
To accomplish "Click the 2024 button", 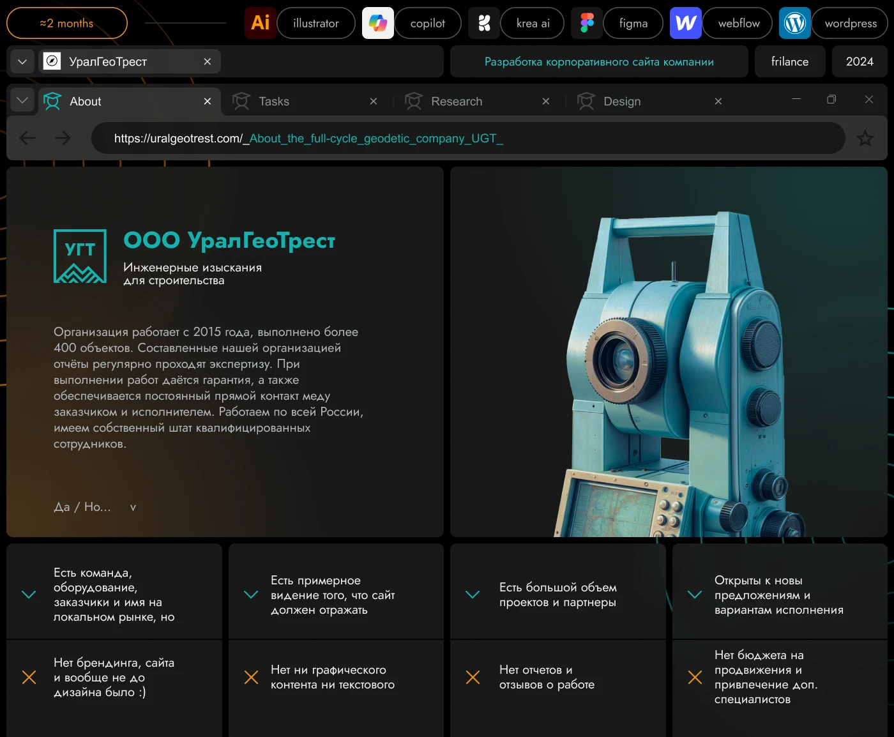I will [x=860, y=61].
